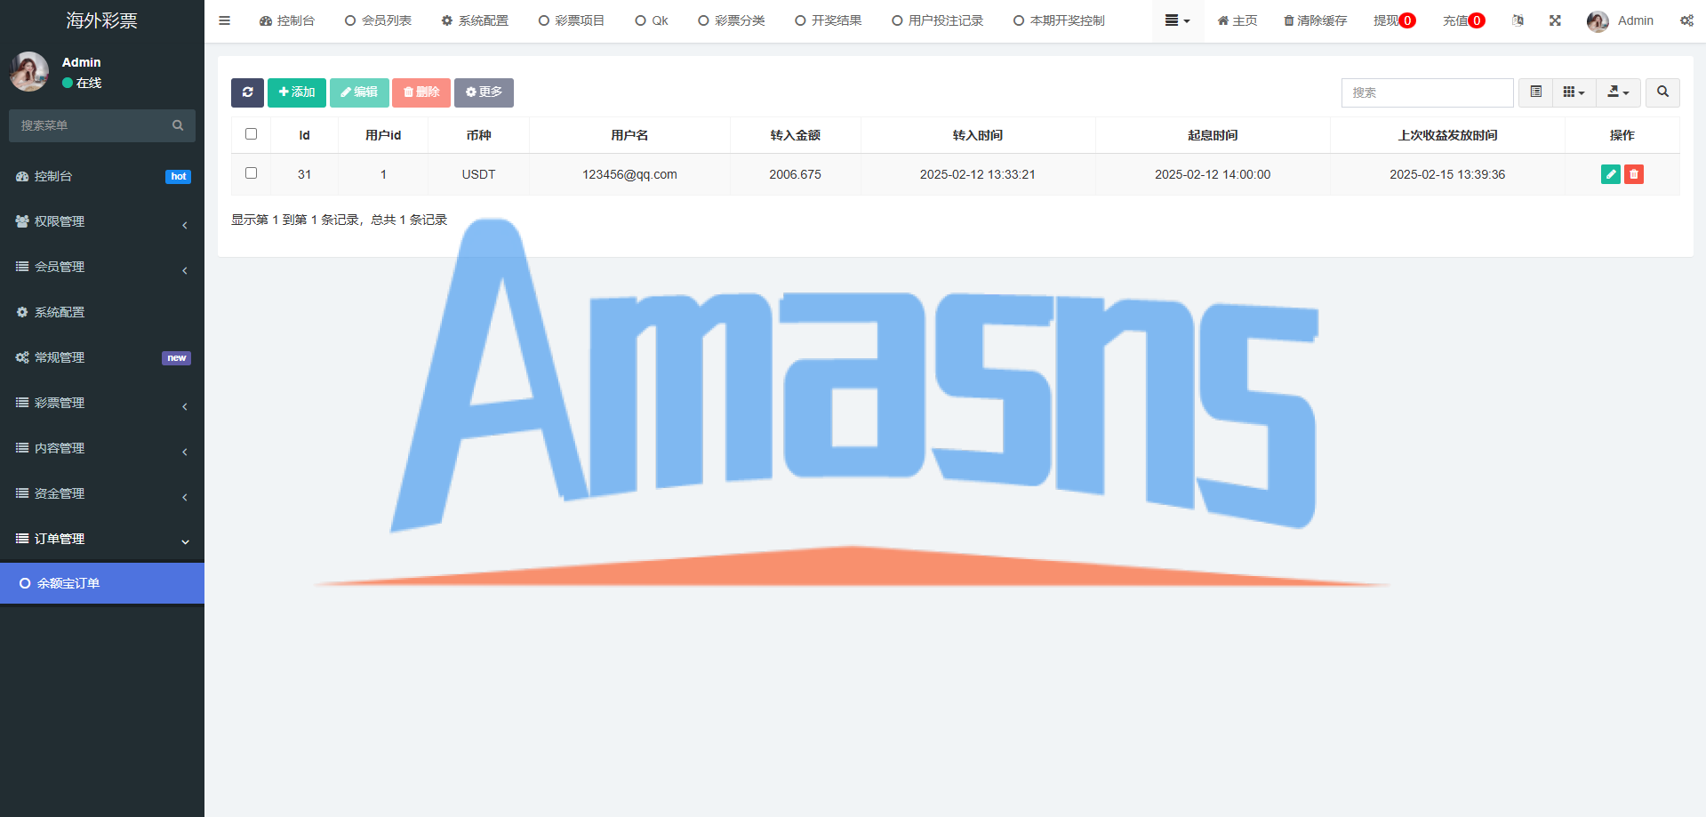This screenshot has width=1706, height=817.
Task: Check the select-all header checkbox
Action: (251, 134)
